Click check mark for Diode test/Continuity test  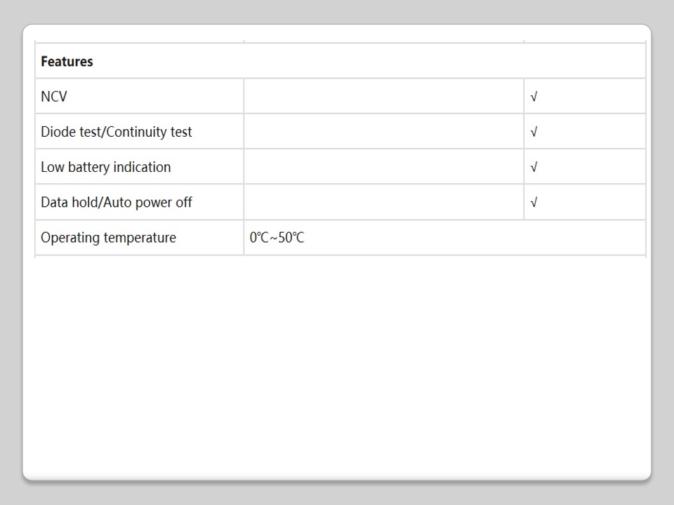click(534, 132)
